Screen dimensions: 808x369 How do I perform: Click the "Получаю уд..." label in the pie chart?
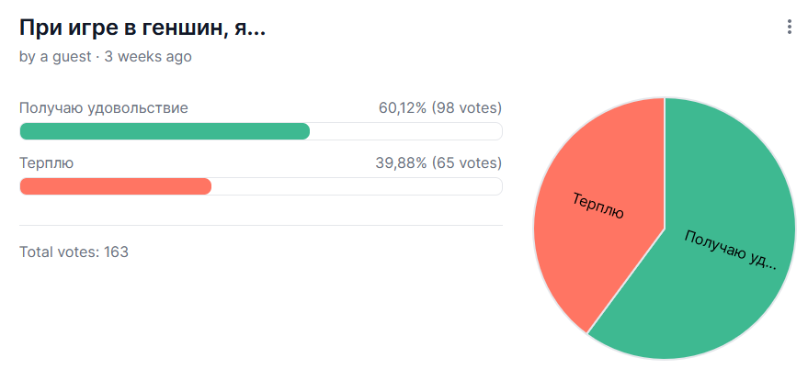731,250
